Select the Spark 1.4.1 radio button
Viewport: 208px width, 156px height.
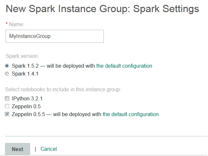7,74
